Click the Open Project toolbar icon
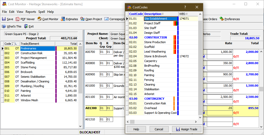Screen dimensions: 264x135 pos(82,19)
